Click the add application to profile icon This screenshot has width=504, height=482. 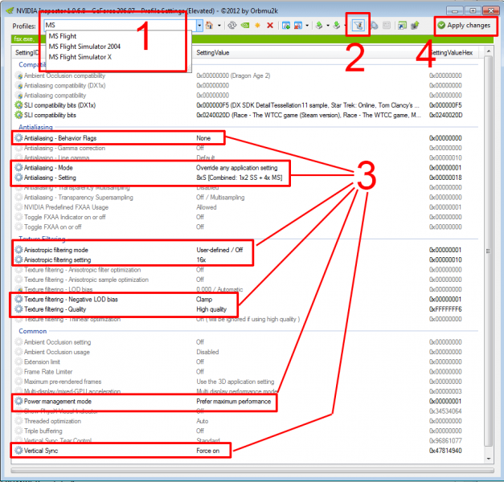pyautogui.click(x=285, y=25)
